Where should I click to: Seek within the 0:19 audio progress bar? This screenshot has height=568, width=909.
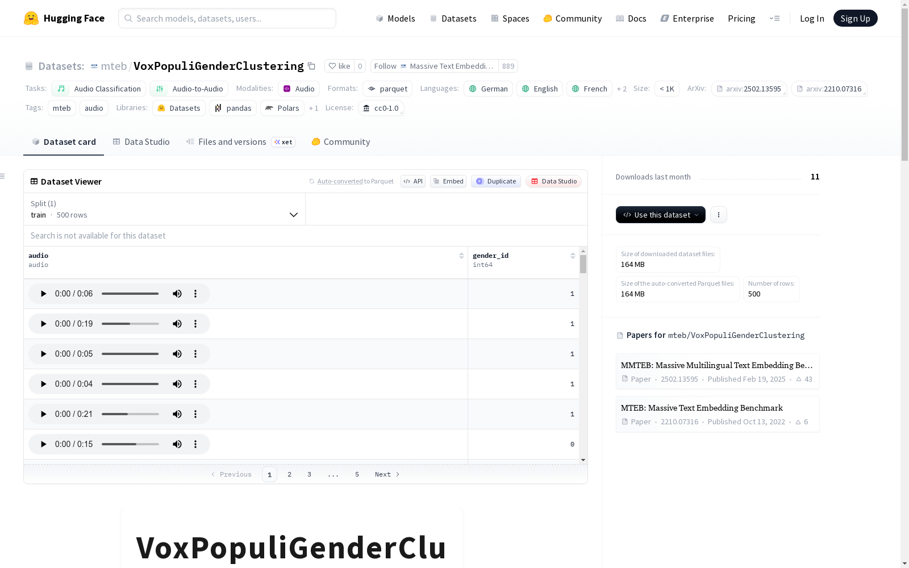130,324
